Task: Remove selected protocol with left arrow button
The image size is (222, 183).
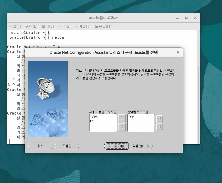Action: [122, 127]
